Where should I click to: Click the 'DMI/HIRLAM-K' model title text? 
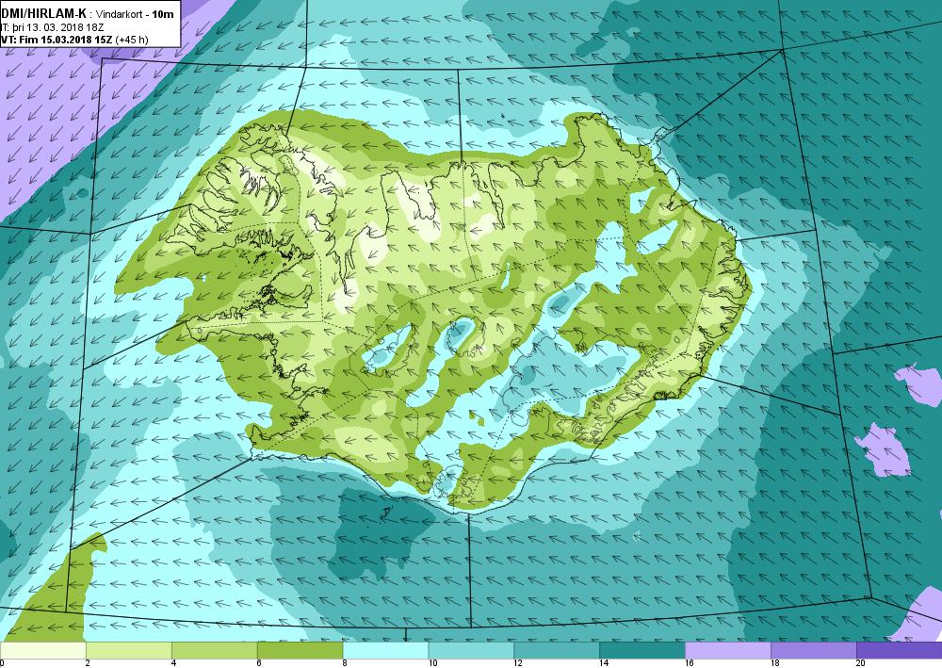pos(44,13)
